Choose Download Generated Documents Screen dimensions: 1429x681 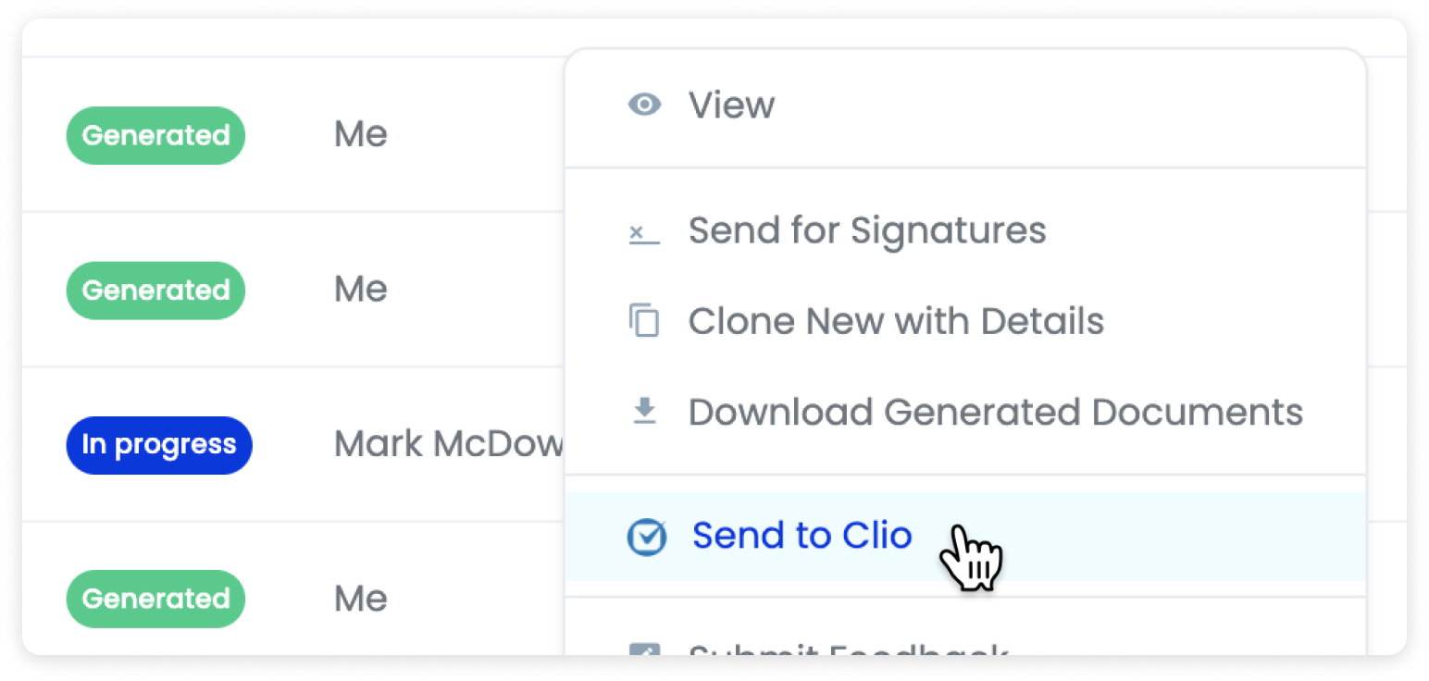click(x=996, y=411)
